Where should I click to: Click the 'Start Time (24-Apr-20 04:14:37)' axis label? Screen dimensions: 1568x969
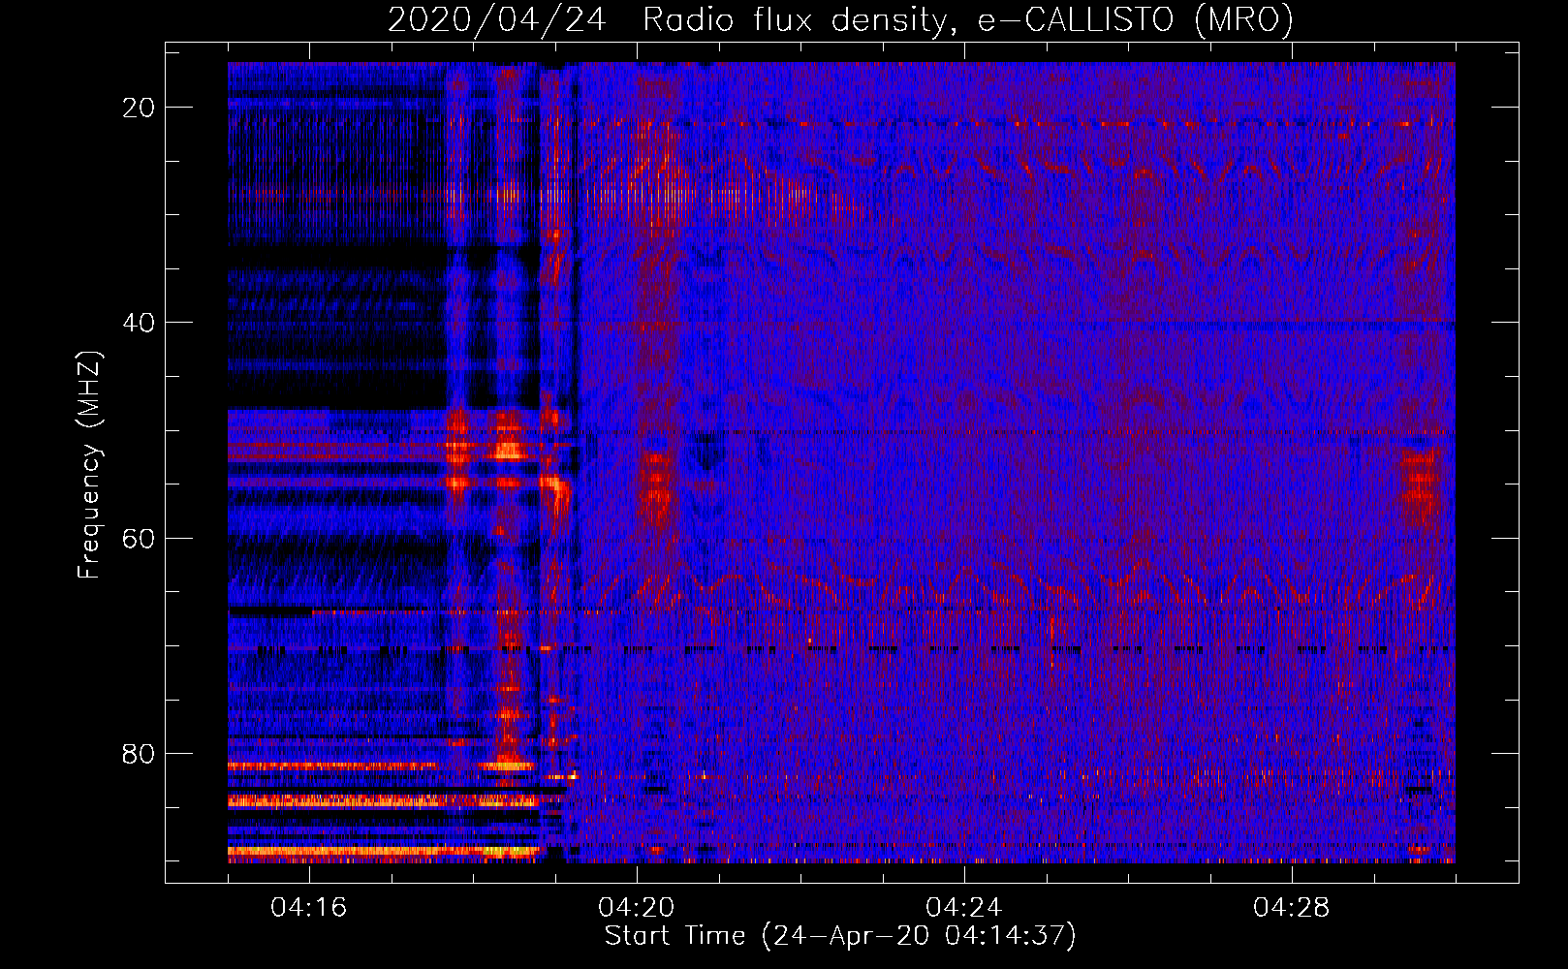pyautogui.click(x=840, y=936)
